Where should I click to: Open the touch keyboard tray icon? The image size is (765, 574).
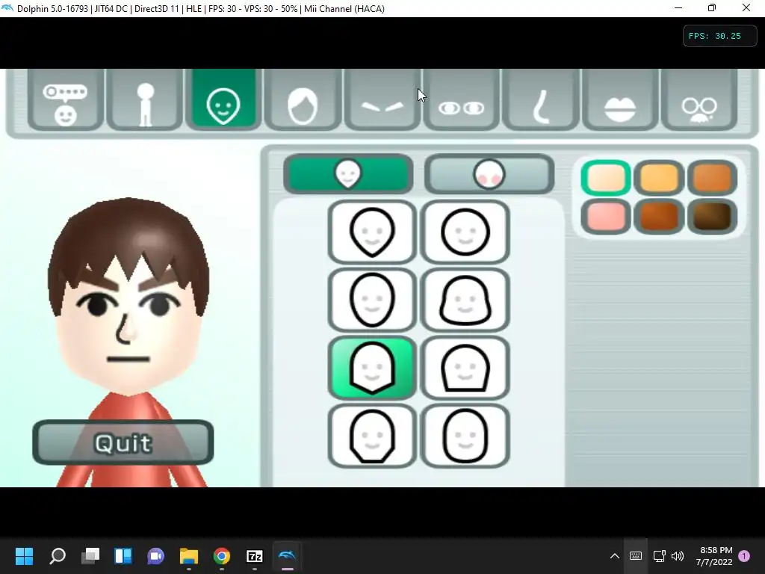click(x=636, y=556)
